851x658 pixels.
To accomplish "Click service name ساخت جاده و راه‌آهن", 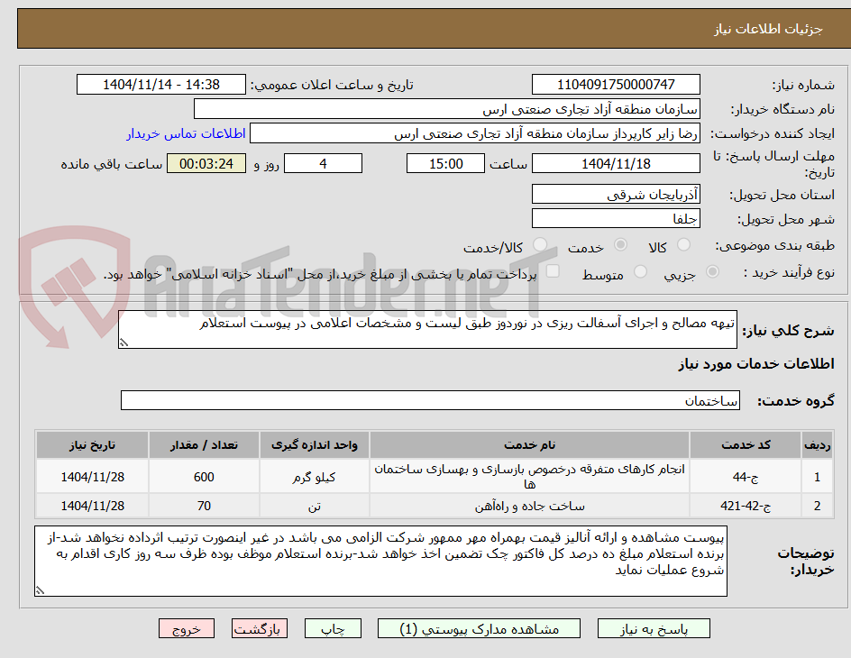I will click(x=530, y=506).
